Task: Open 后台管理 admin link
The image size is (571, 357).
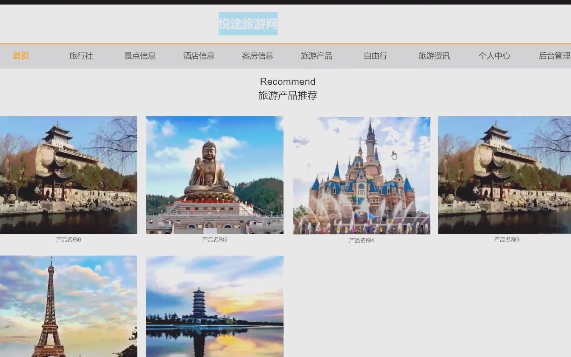Action: tap(554, 56)
